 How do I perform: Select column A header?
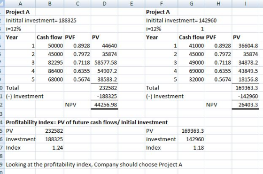coord(20,3)
